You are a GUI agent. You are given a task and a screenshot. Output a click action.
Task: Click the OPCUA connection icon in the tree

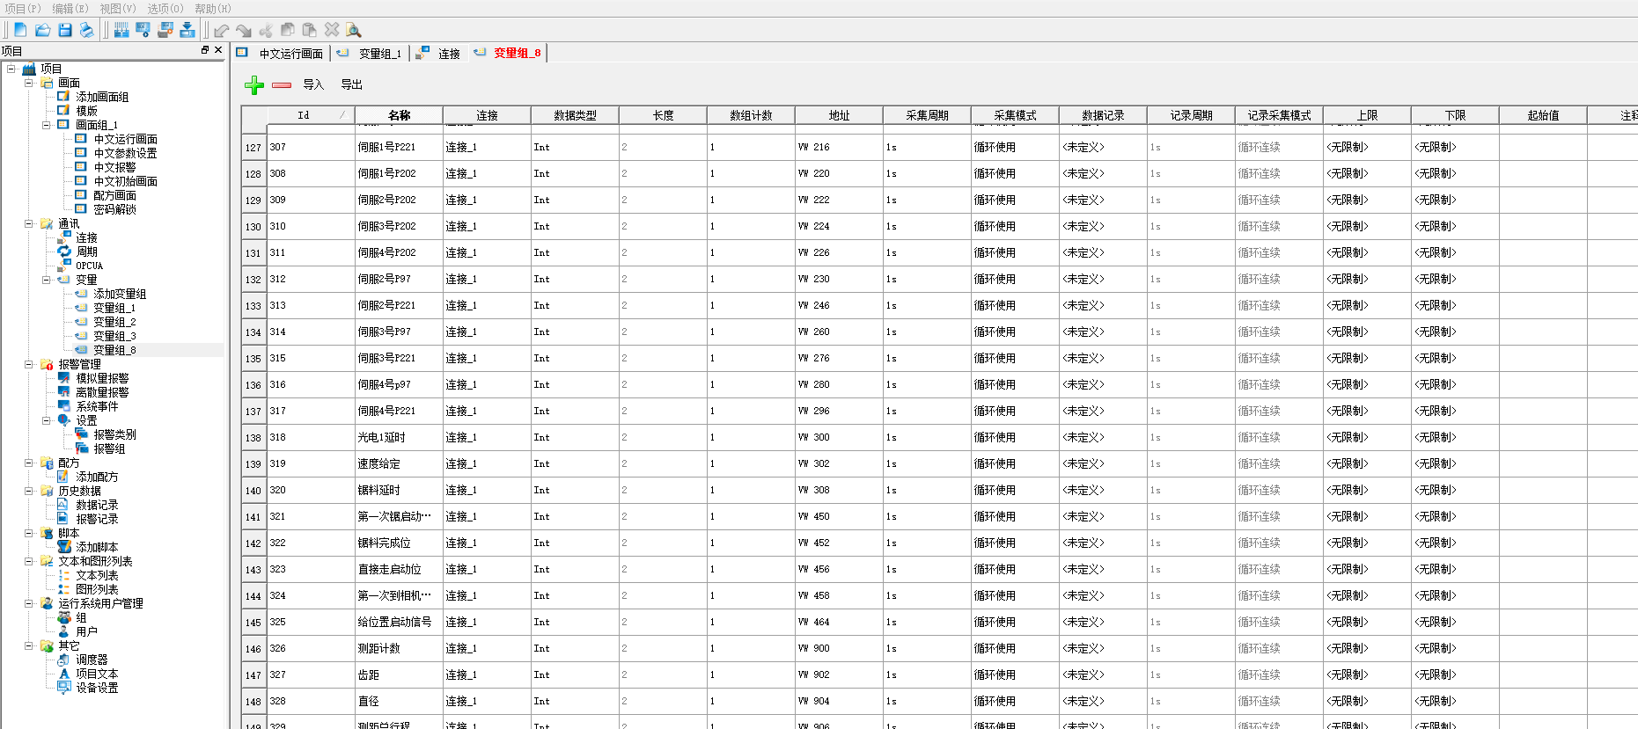click(x=64, y=266)
